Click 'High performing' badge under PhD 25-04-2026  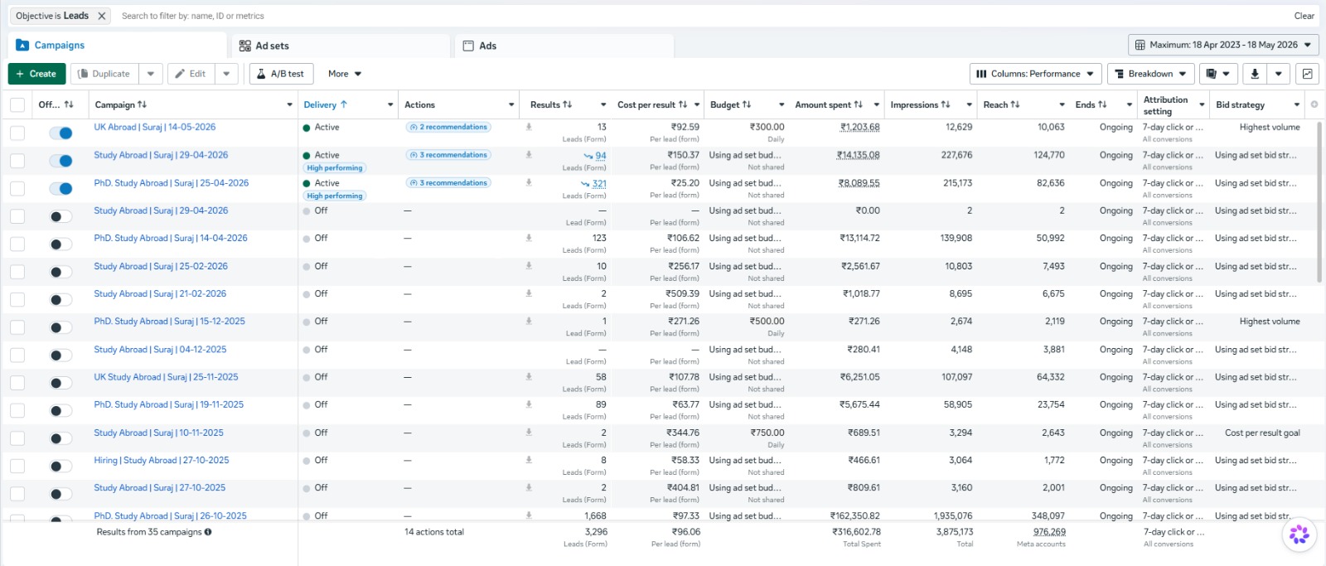[x=335, y=196]
